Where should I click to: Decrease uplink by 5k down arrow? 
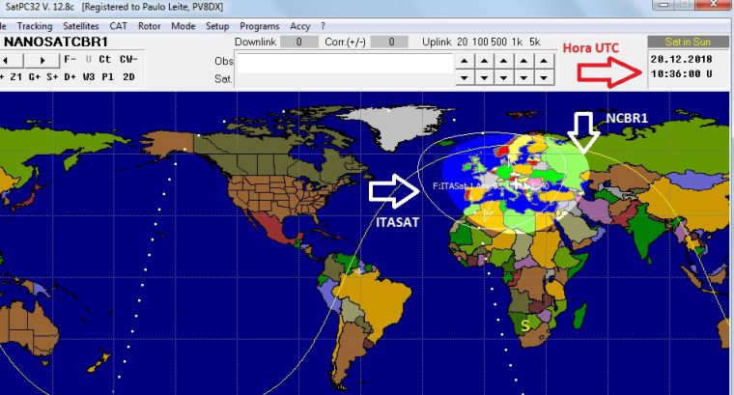tap(546, 77)
